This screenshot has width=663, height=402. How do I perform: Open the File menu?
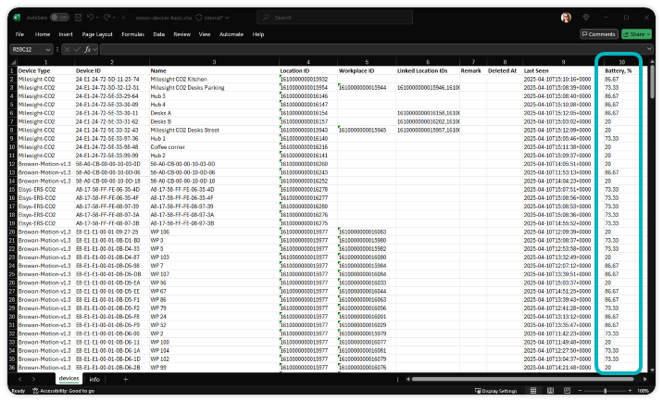point(19,34)
